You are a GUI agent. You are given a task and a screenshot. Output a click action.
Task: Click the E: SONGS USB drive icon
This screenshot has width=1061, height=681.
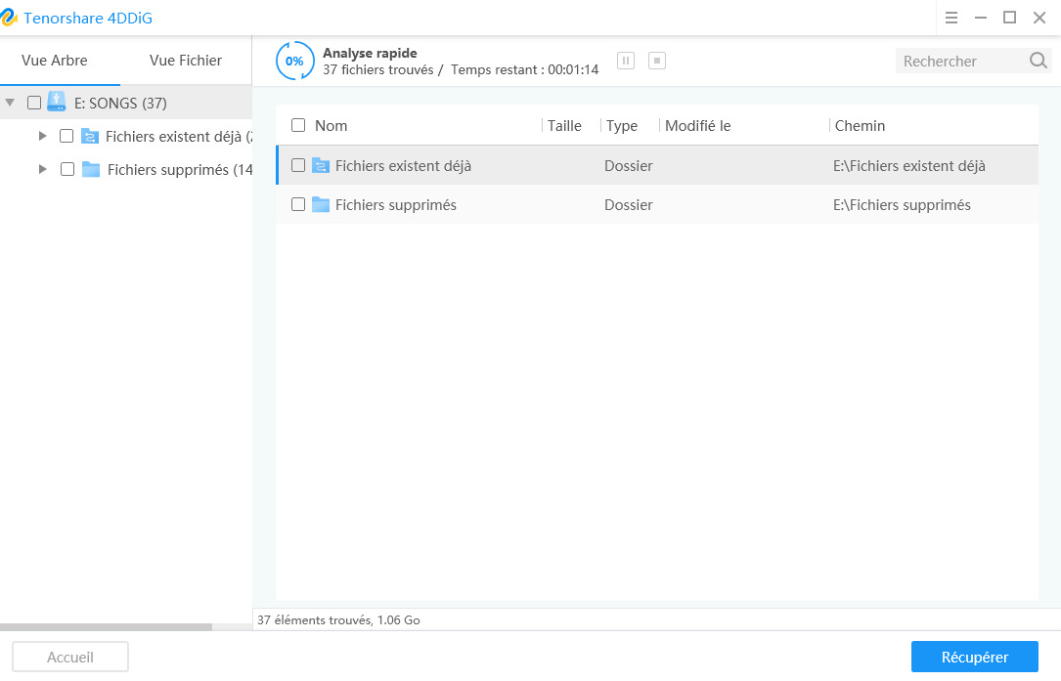56,103
